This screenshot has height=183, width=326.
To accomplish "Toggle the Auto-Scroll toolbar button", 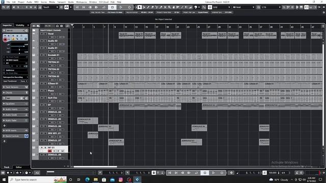I will 66,7.
